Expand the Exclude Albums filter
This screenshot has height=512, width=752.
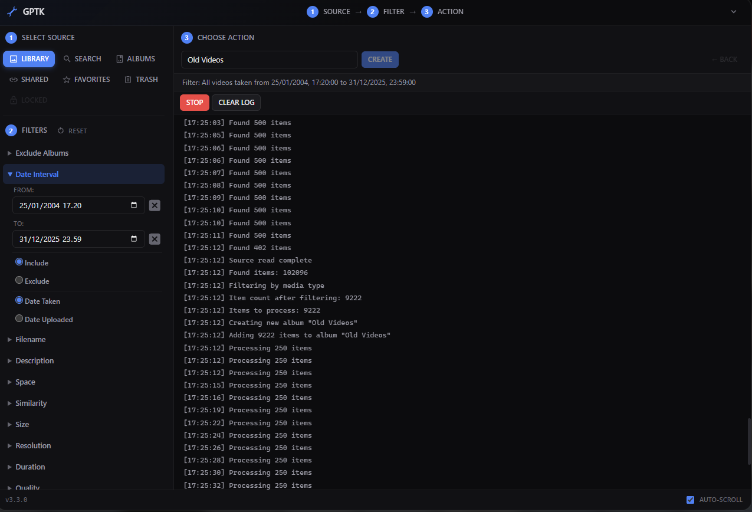click(x=84, y=153)
